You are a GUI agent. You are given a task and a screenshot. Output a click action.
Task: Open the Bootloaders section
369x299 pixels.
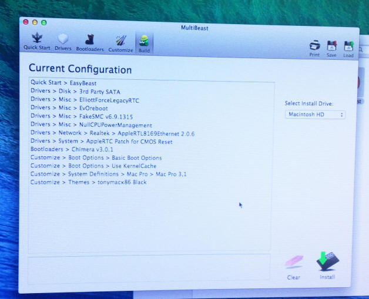coord(89,41)
